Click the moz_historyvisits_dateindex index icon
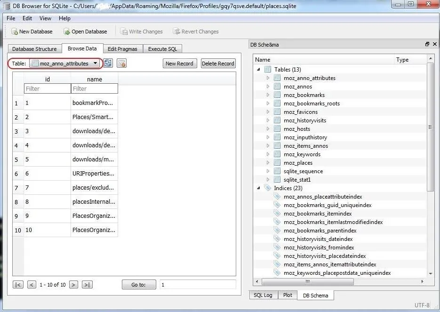The image size is (440, 312). (x=277, y=239)
